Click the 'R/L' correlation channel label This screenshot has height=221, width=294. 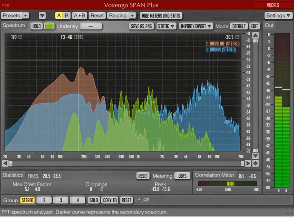(241, 176)
